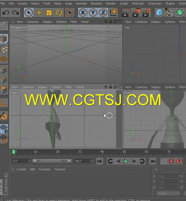Image resolution: width=186 pixels, height=201 pixels.
Task: Click the timeline range preview slider
Action: (x=52, y=161)
